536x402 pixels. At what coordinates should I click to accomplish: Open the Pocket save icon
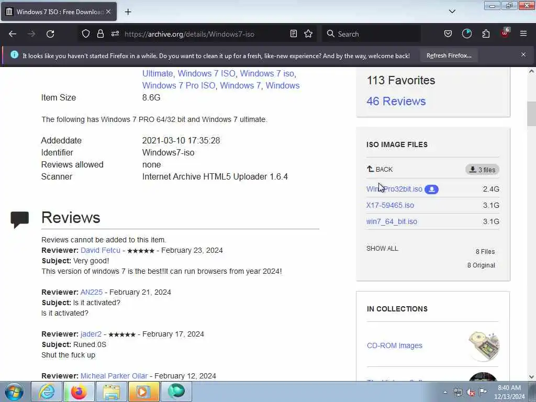[x=448, y=33]
